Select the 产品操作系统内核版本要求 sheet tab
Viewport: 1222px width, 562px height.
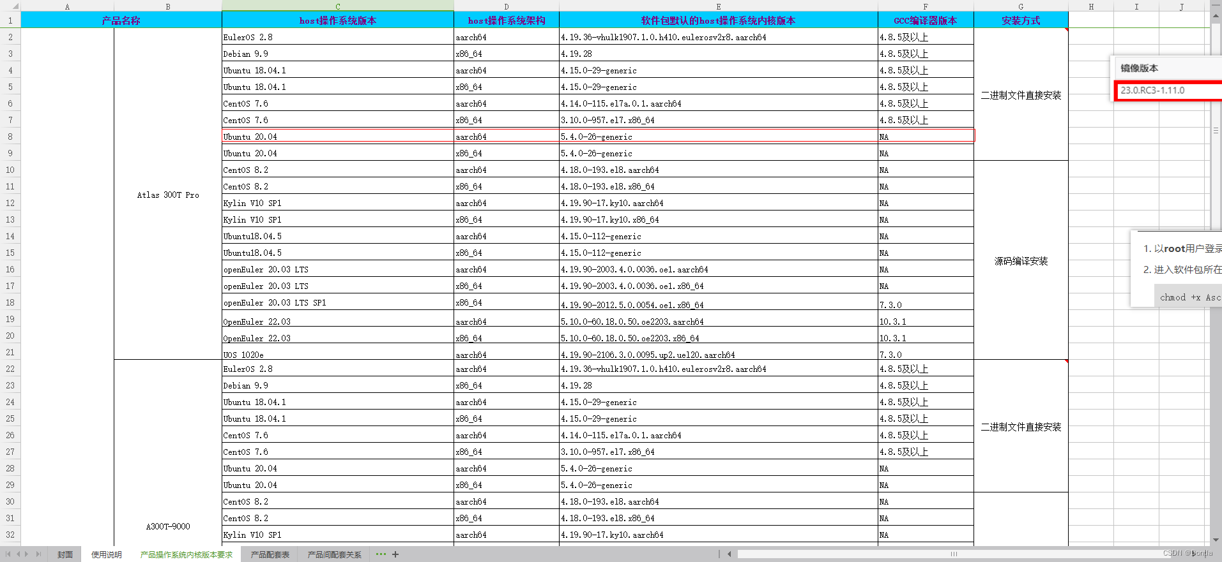pyautogui.click(x=187, y=554)
